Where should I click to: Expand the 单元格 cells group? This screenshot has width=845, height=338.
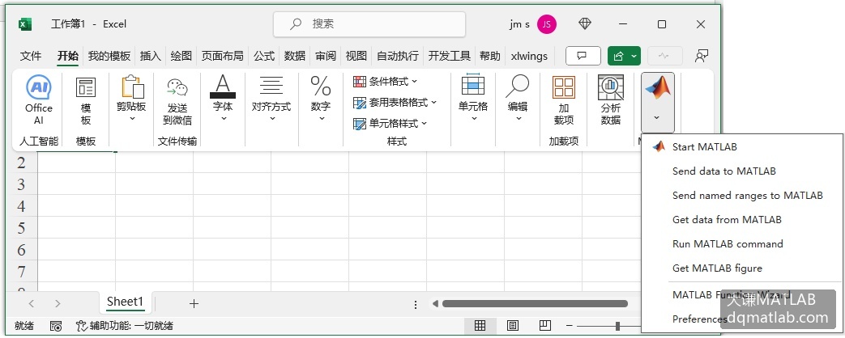[x=473, y=99]
